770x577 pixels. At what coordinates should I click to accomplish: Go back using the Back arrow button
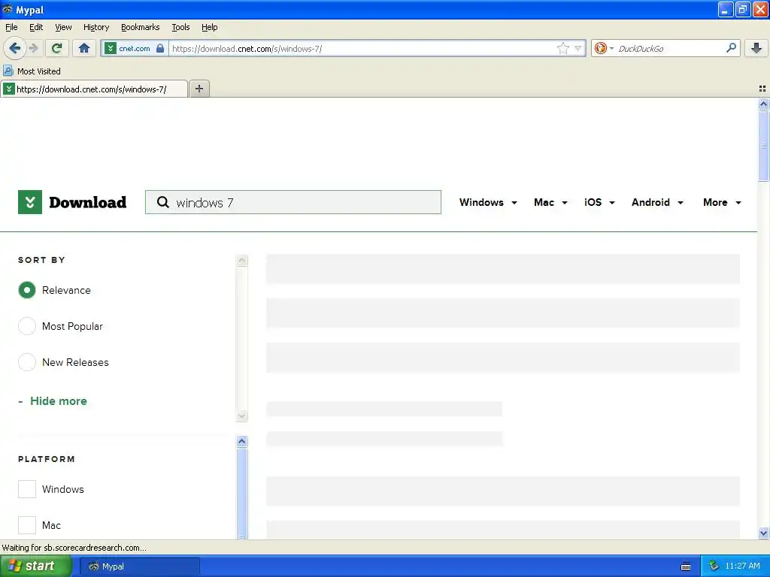[15, 48]
